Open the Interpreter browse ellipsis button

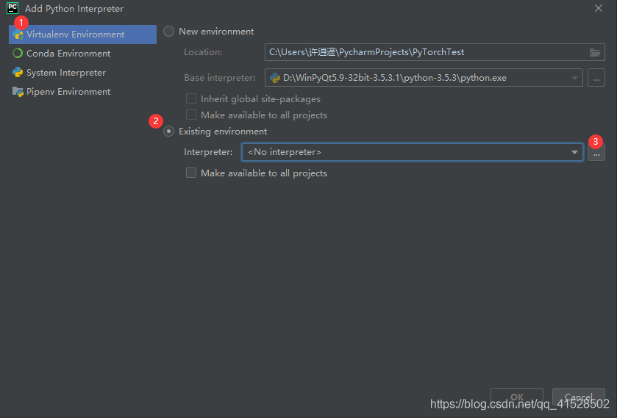tap(596, 152)
